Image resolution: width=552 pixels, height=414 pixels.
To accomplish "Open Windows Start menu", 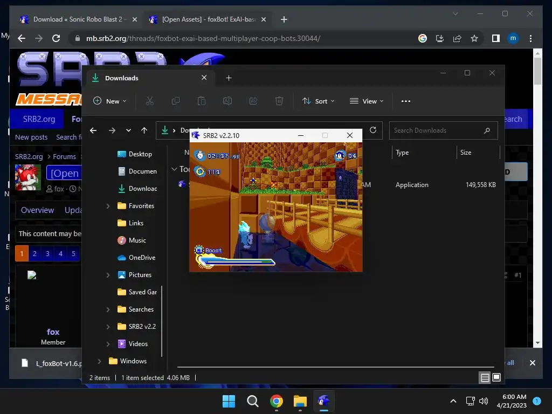I will coord(229,401).
